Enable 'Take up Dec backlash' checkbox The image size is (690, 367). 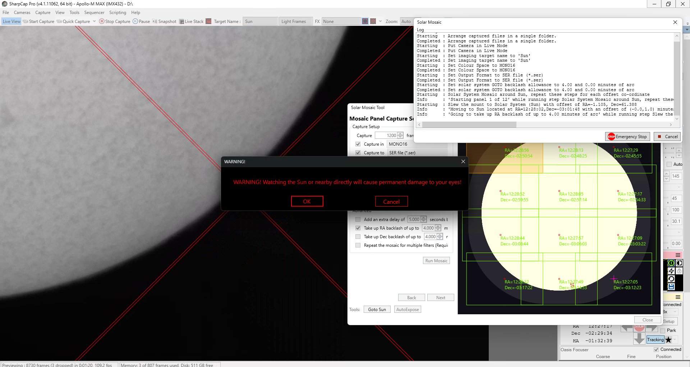358,237
